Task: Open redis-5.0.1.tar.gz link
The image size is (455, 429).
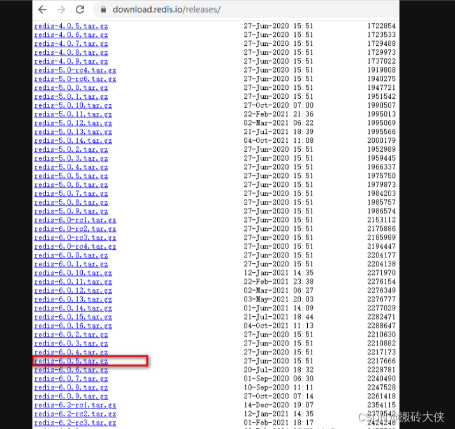Action: pos(71,97)
